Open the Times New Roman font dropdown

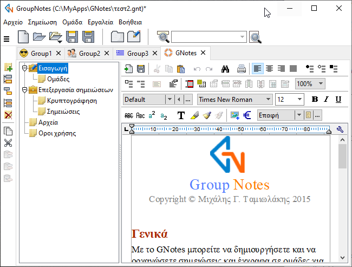pos(268,99)
